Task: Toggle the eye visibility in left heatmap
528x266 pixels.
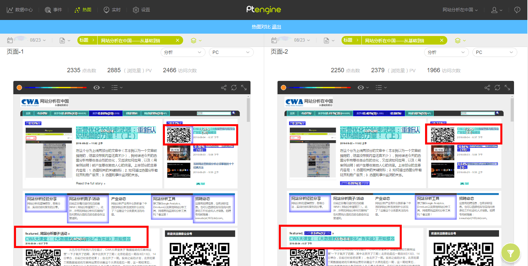Action: 97,88
